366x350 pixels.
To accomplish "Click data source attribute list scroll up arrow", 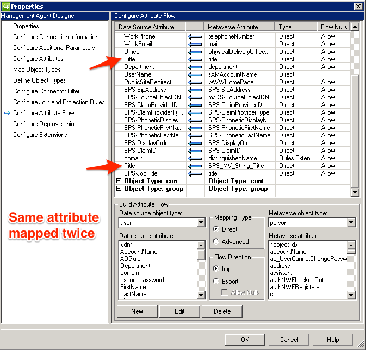I will click(201, 245).
